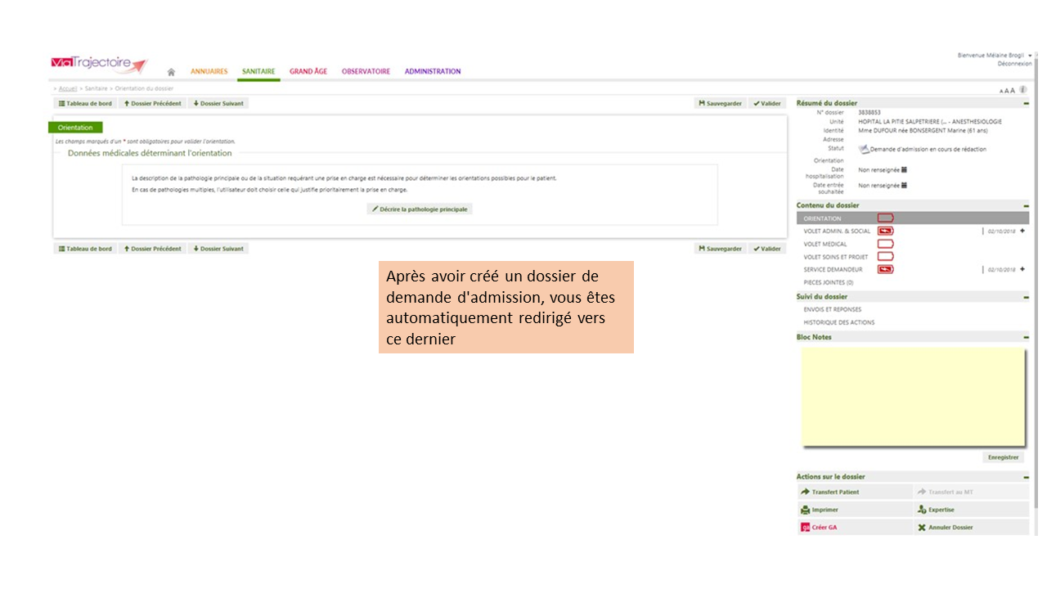Click battery icon beside Volet Admin. & Social
Viewport: 1047px width, 589px height.
[x=885, y=232]
